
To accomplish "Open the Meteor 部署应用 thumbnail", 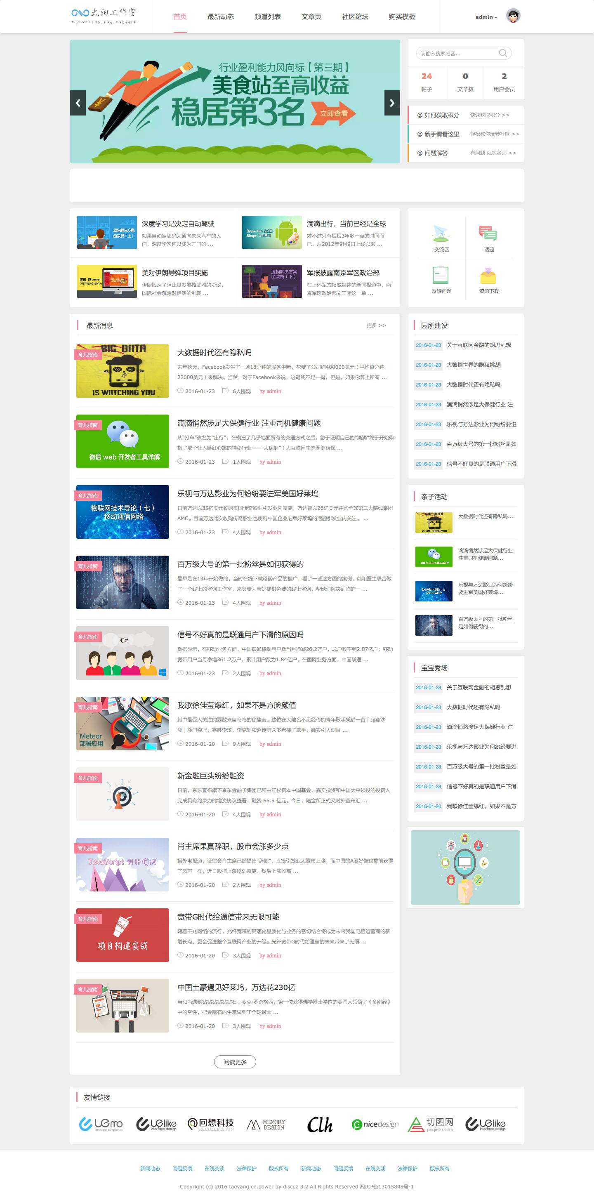I will point(123,724).
